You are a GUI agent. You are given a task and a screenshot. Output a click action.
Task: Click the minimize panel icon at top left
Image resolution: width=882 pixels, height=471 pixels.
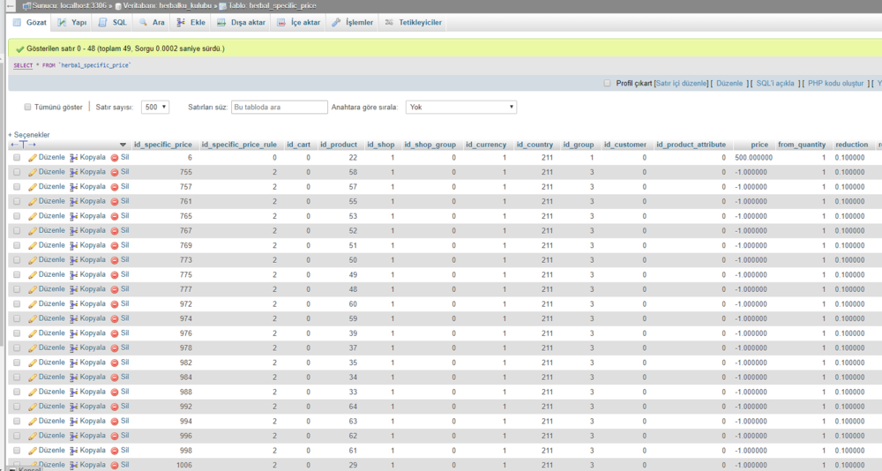pos(9,5)
